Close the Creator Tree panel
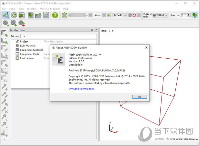 click(x=96, y=30)
